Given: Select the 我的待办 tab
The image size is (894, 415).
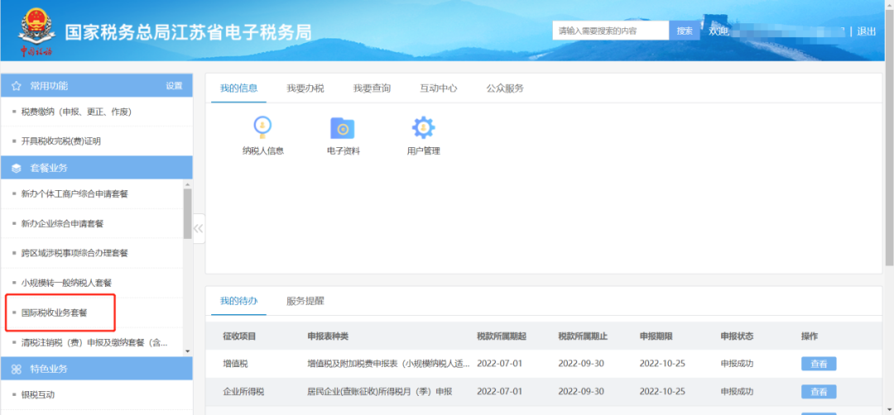Looking at the screenshot, I should pyautogui.click(x=239, y=301).
